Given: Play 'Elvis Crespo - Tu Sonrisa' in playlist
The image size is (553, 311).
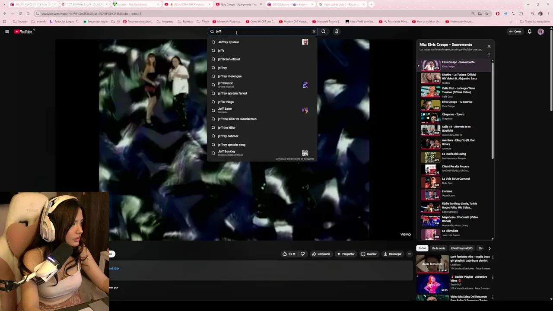Looking at the screenshot, I should [454, 104].
